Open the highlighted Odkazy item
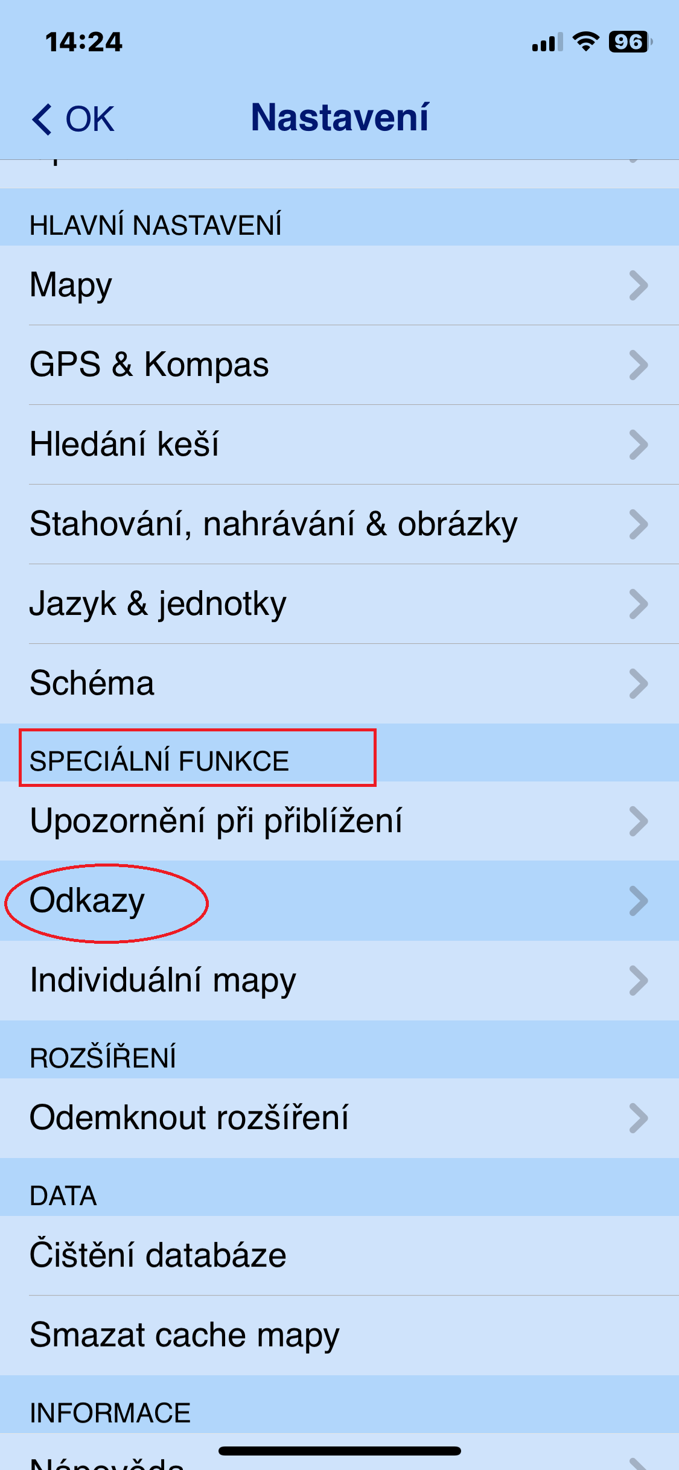Viewport: 679px width, 1470px height. [339, 901]
